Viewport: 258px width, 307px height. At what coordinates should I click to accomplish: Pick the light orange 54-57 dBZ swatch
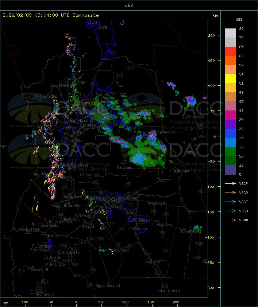230,70
